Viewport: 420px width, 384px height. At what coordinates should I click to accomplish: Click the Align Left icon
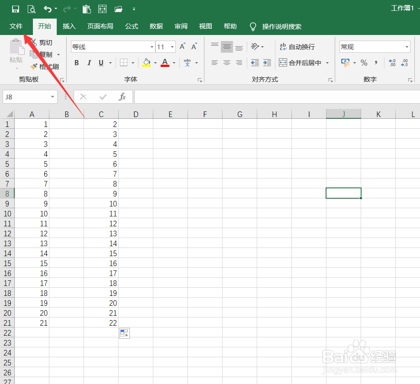pyautogui.click(x=215, y=63)
